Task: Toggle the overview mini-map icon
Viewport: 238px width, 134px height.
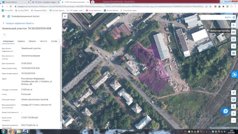Action: [234, 99]
